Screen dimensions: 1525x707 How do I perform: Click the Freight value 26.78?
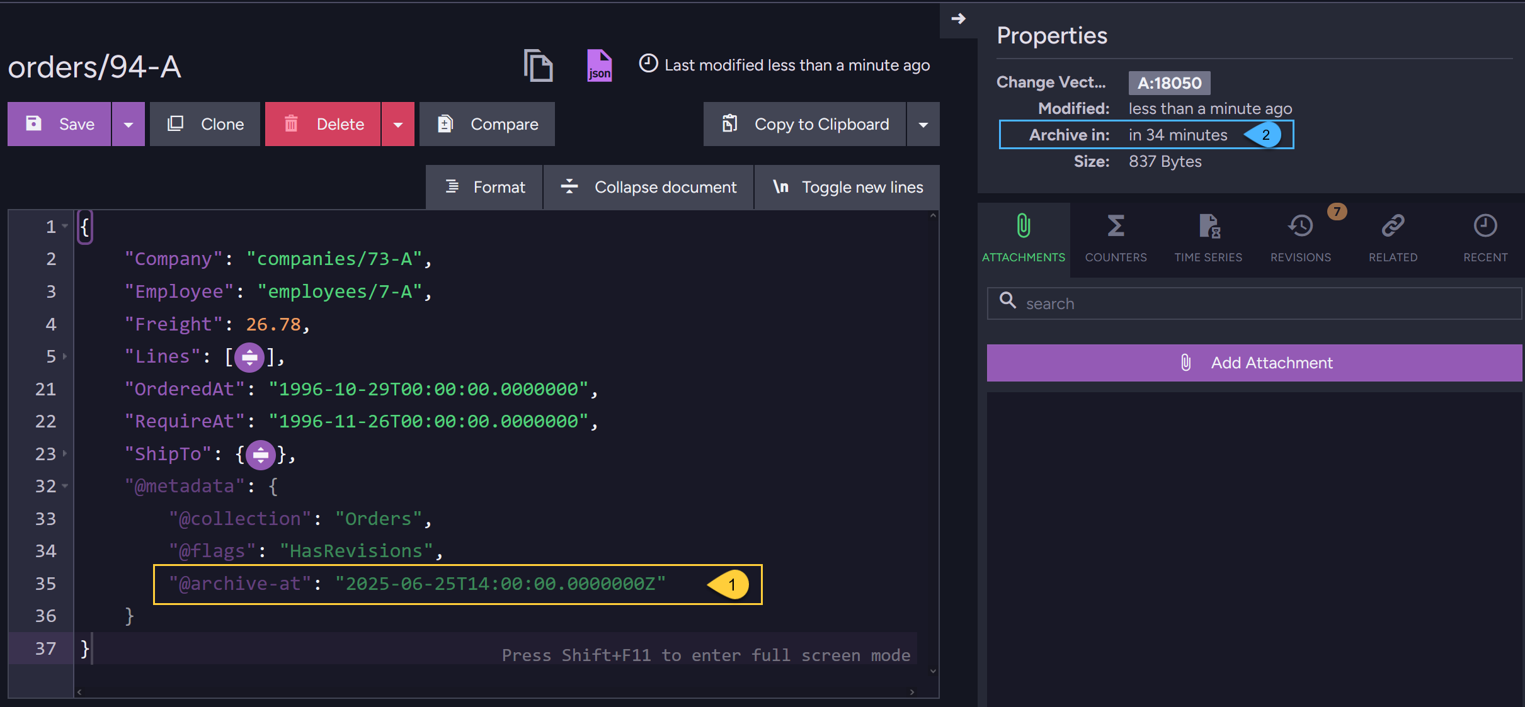[x=273, y=324]
